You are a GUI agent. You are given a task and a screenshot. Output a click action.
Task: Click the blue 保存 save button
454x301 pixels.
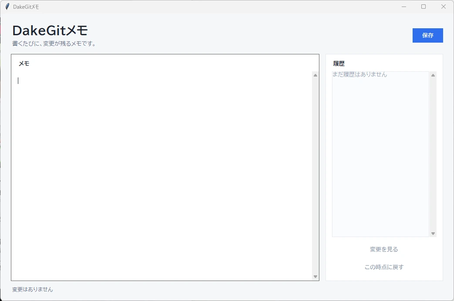click(x=428, y=35)
